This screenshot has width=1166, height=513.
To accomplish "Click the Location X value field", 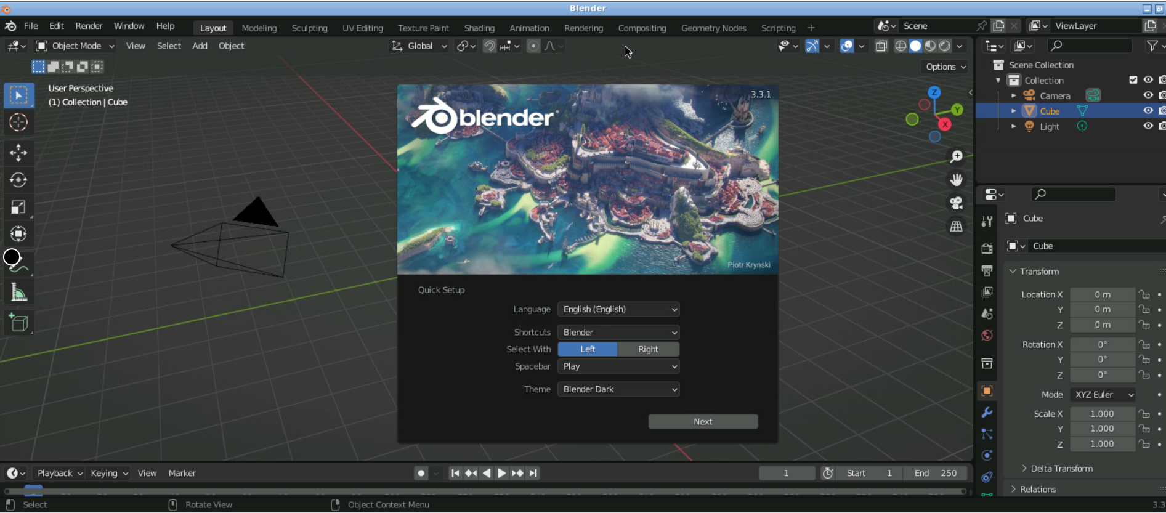I will tap(1102, 294).
